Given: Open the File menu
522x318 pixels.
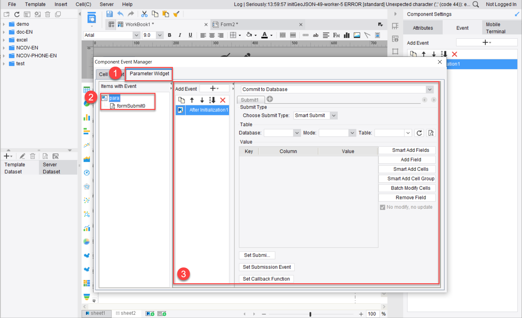Looking at the screenshot, I should click(12, 4).
